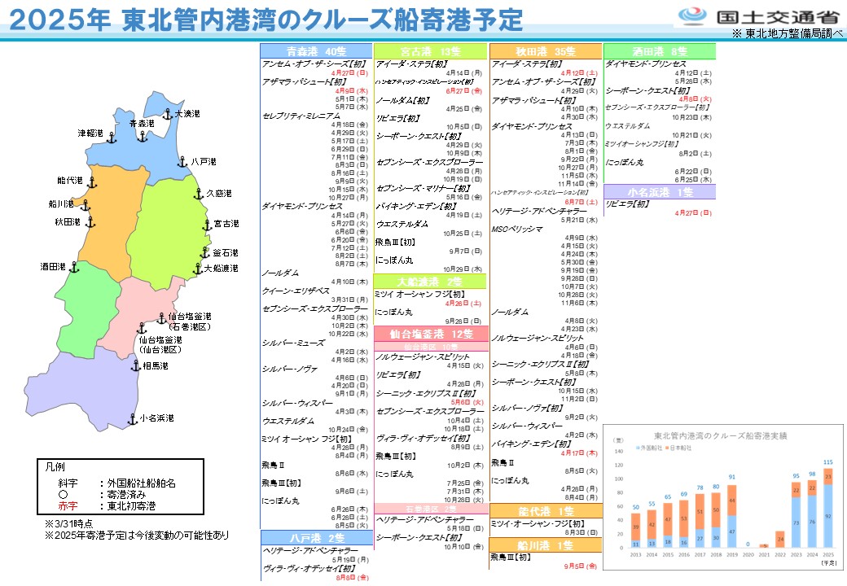Screen dimensions: 847x586
Task: Click the legend entry 斜字:外国船社船舶名
Action: [x=117, y=483]
